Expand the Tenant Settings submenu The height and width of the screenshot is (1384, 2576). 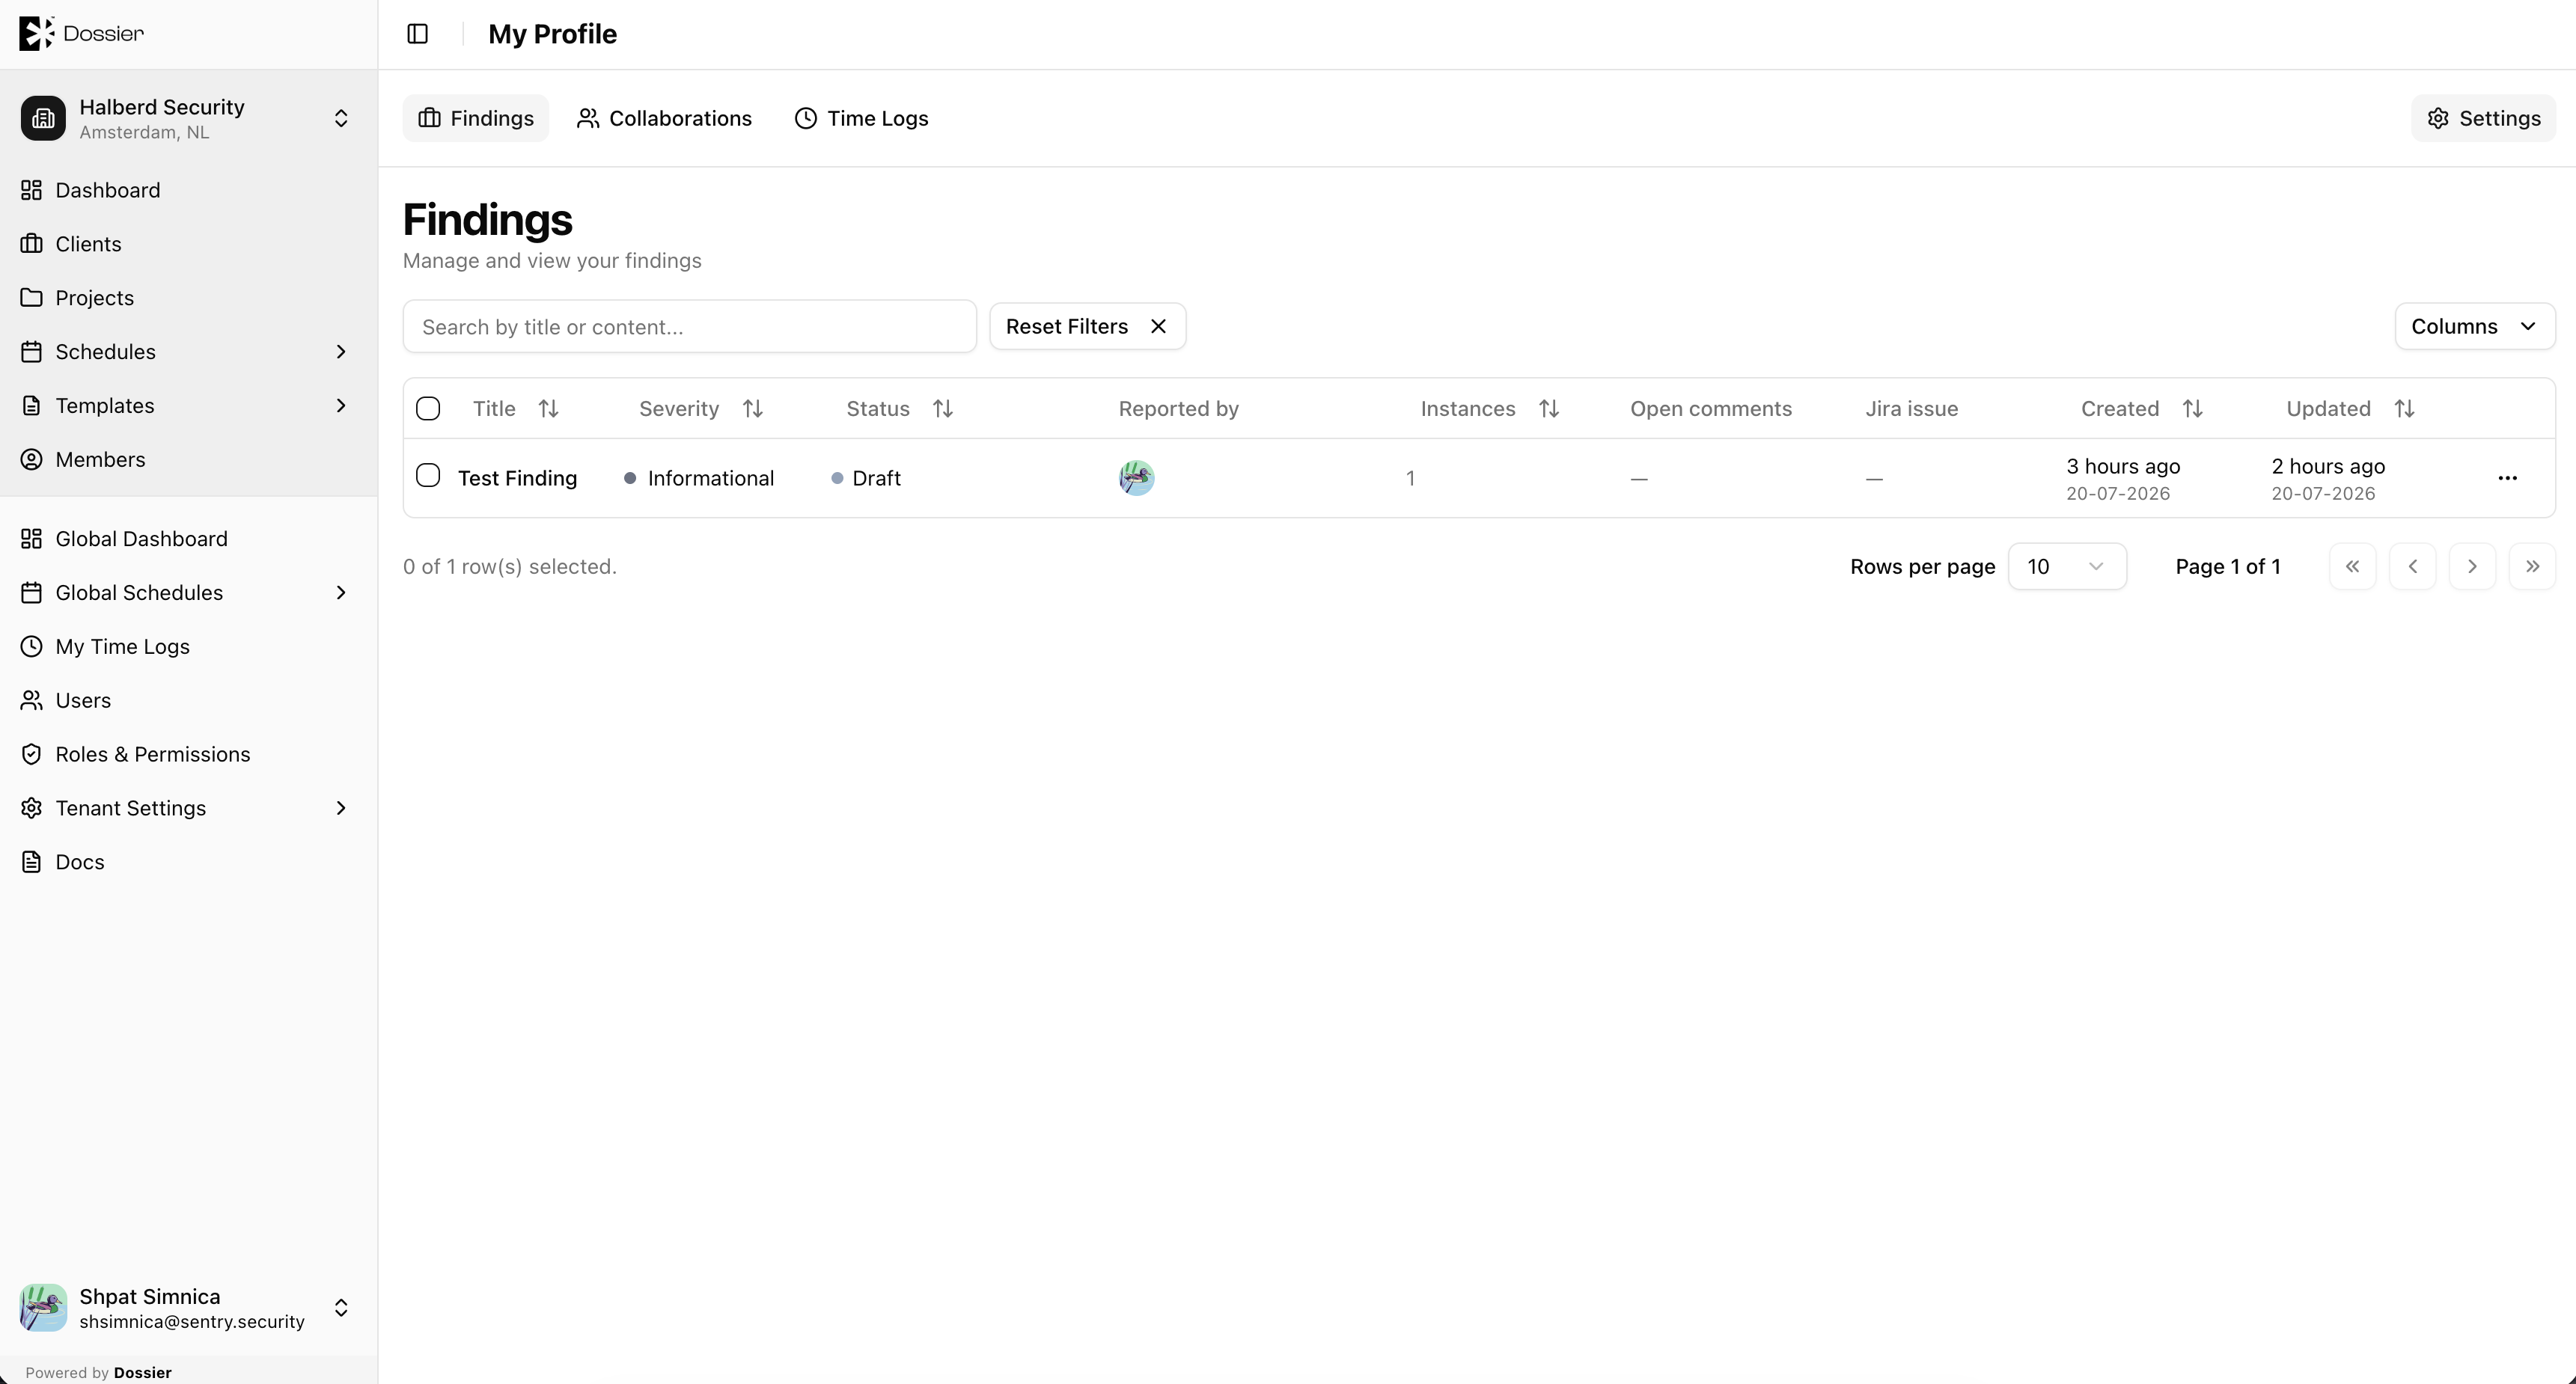point(341,809)
